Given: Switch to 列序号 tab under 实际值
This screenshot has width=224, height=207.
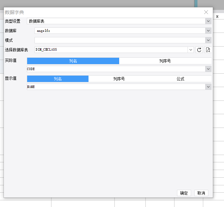Looking at the screenshot, I should click(165, 61).
